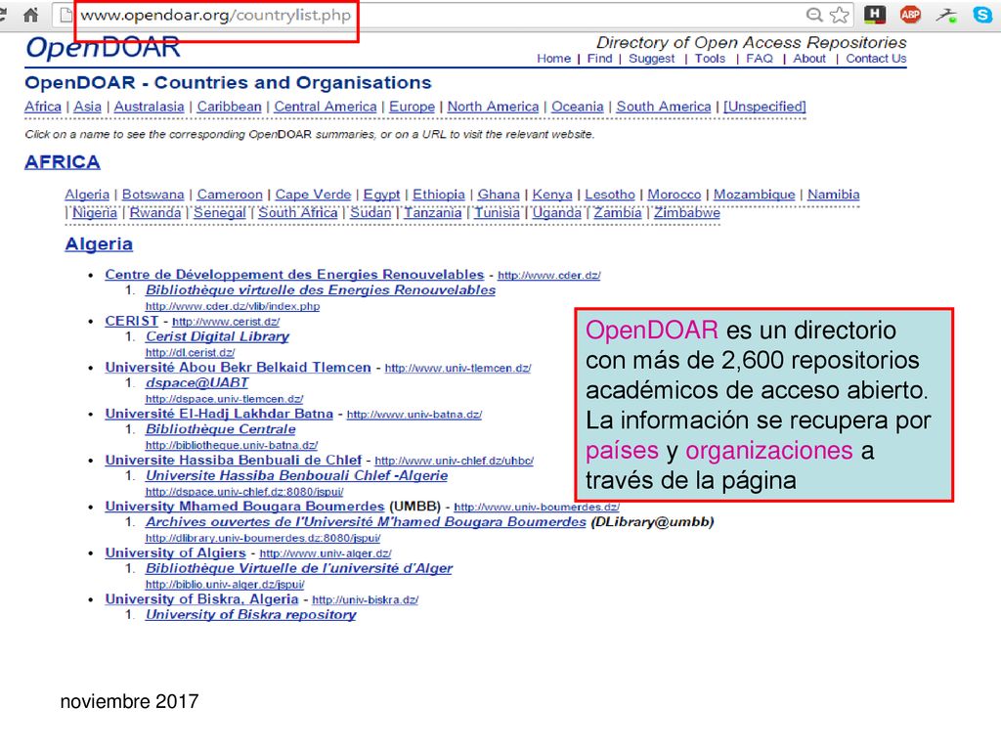Select Tunisia country link
Viewport: 1001px width, 751px height.
tap(497, 212)
